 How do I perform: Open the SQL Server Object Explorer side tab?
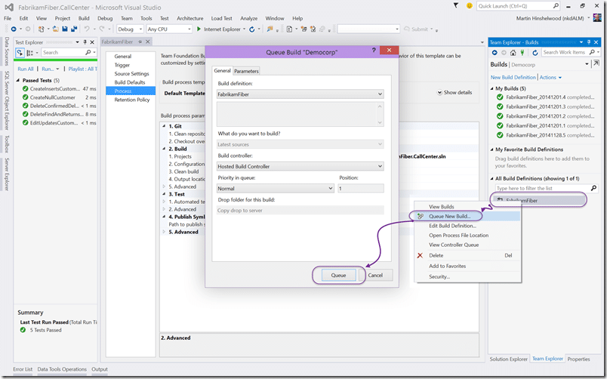[7, 100]
